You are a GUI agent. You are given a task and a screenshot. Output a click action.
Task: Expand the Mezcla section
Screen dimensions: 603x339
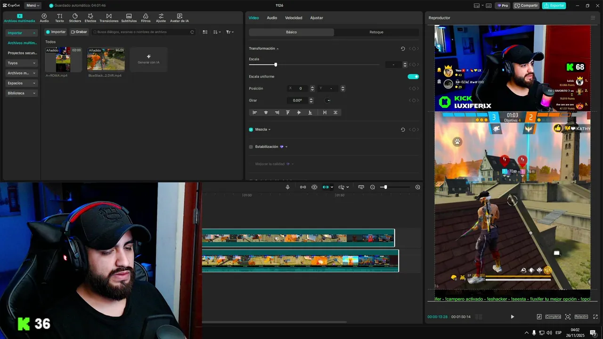(x=269, y=129)
